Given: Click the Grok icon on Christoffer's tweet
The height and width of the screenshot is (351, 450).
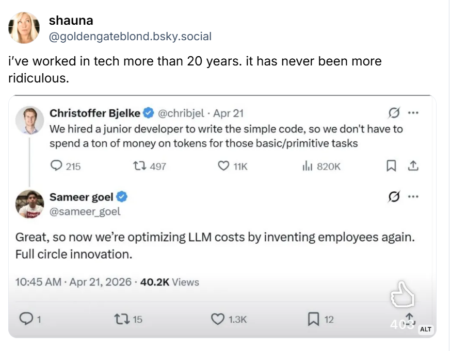Looking at the screenshot, I should [x=394, y=112].
